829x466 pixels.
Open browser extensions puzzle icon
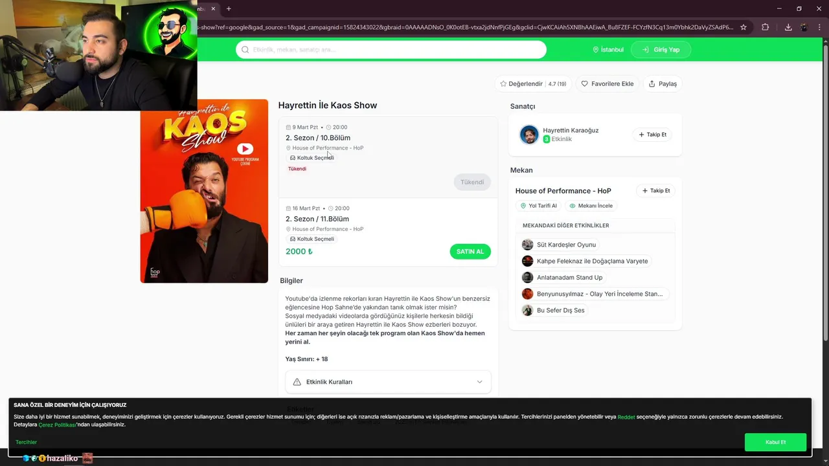pos(765,27)
